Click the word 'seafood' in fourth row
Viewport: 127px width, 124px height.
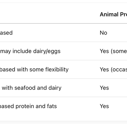click(x=25, y=88)
